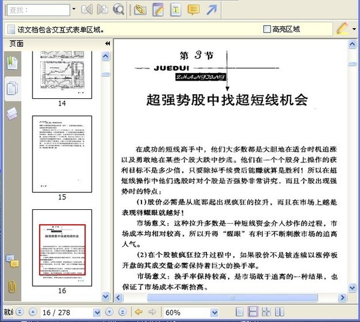Image resolution: width=360 pixels, height=322 pixels.
Task: Click the 第 3 节 section title
Action: pos(197,55)
